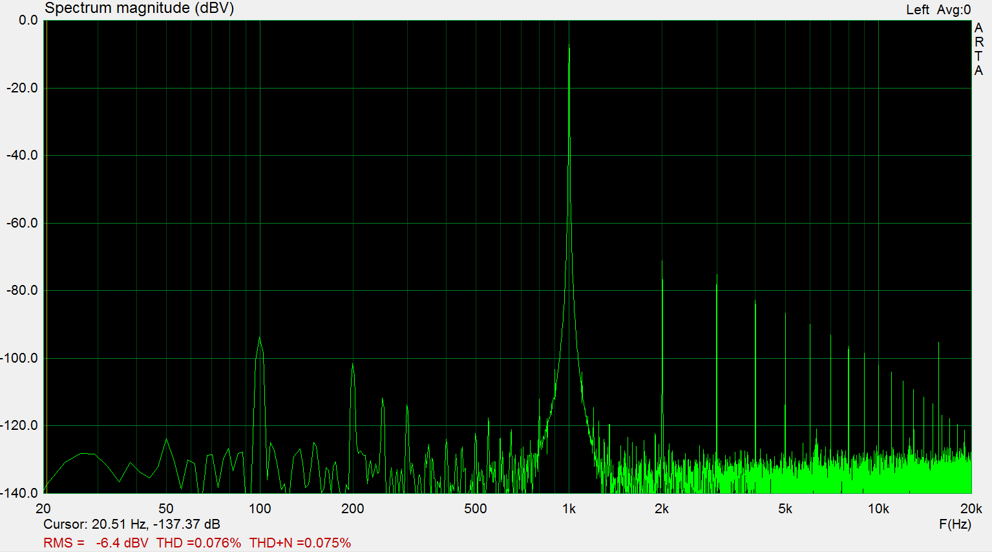This screenshot has width=992, height=552.
Task: Click the -20.0 magnitude axis label
Action: [x=22, y=88]
